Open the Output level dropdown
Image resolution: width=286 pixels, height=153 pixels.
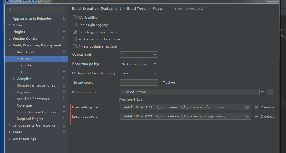point(139,54)
